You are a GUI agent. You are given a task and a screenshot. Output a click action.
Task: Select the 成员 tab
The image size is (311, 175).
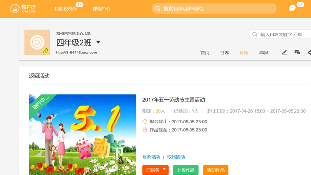pos(263,53)
